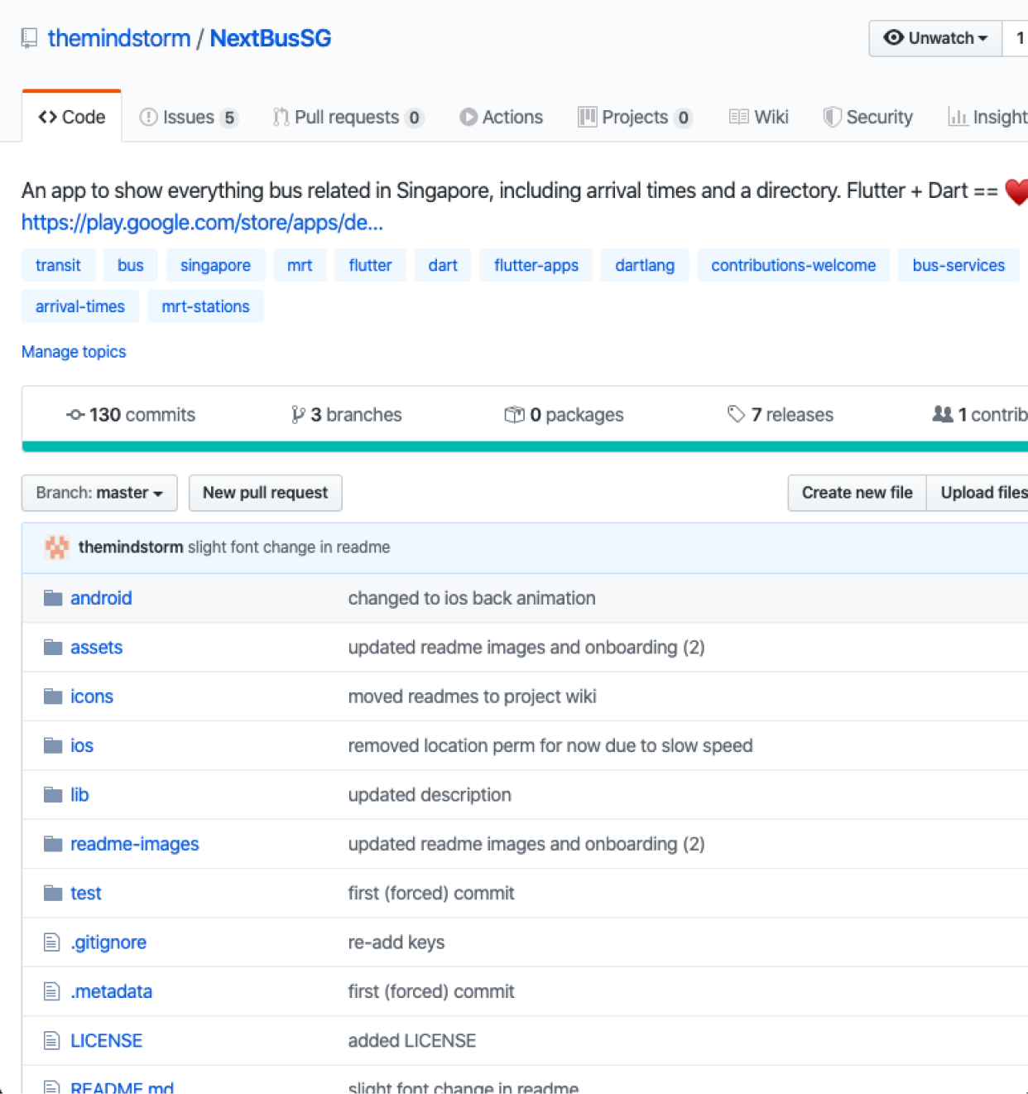Open the Pull requests tab
The height and width of the screenshot is (1094, 1028).
(348, 118)
